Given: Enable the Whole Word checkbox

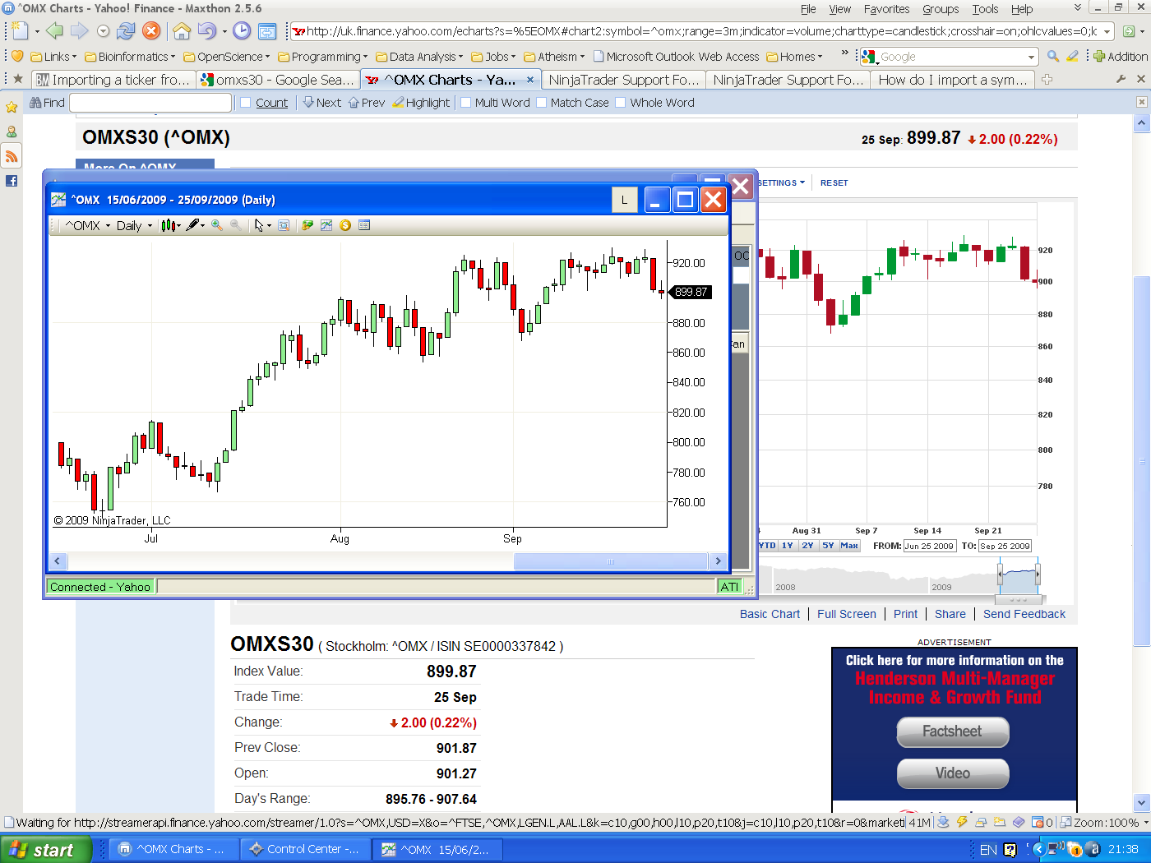Looking at the screenshot, I should pyautogui.click(x=621, y=103).
